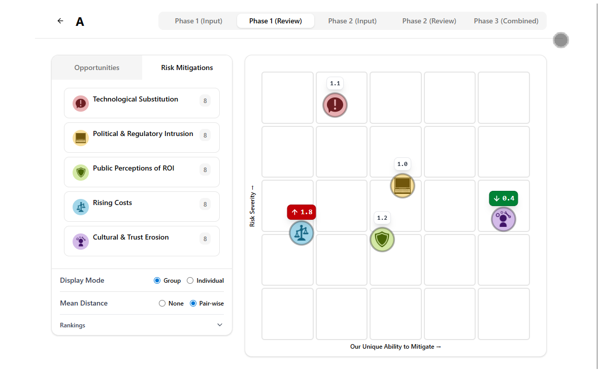Viewport: 598px width, 370px height.
Task: Click the green shield marker on the grid
Action: [x=382, y=240]
